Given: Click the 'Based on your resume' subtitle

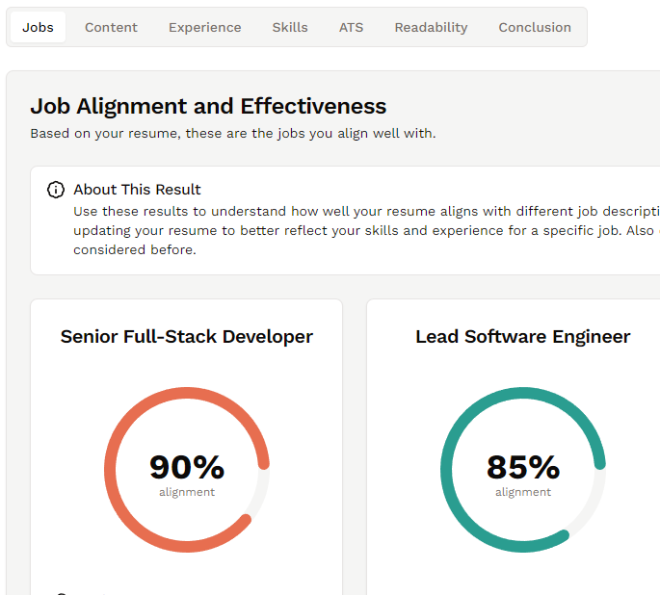Looking at the screenshot, I should pyautogui.click(x=232, y=134).
